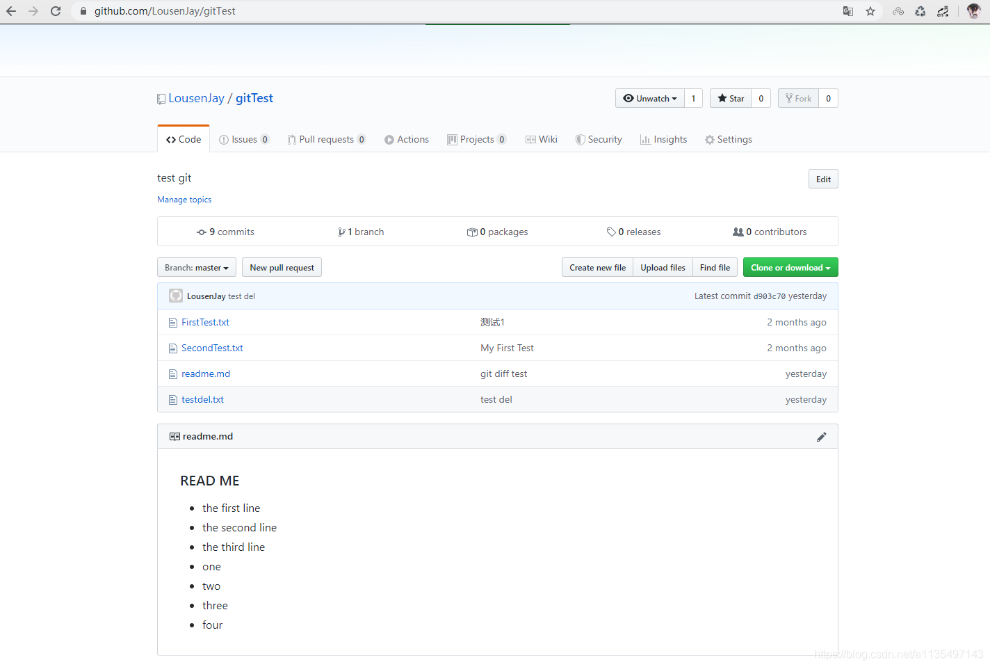Open the LousenJay owner link

(196, 98)
